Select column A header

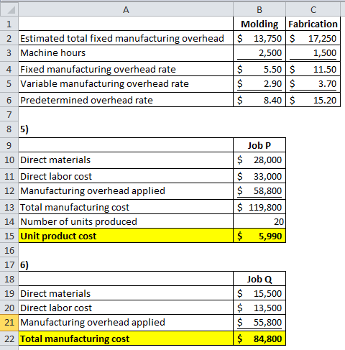pos(126,10)
